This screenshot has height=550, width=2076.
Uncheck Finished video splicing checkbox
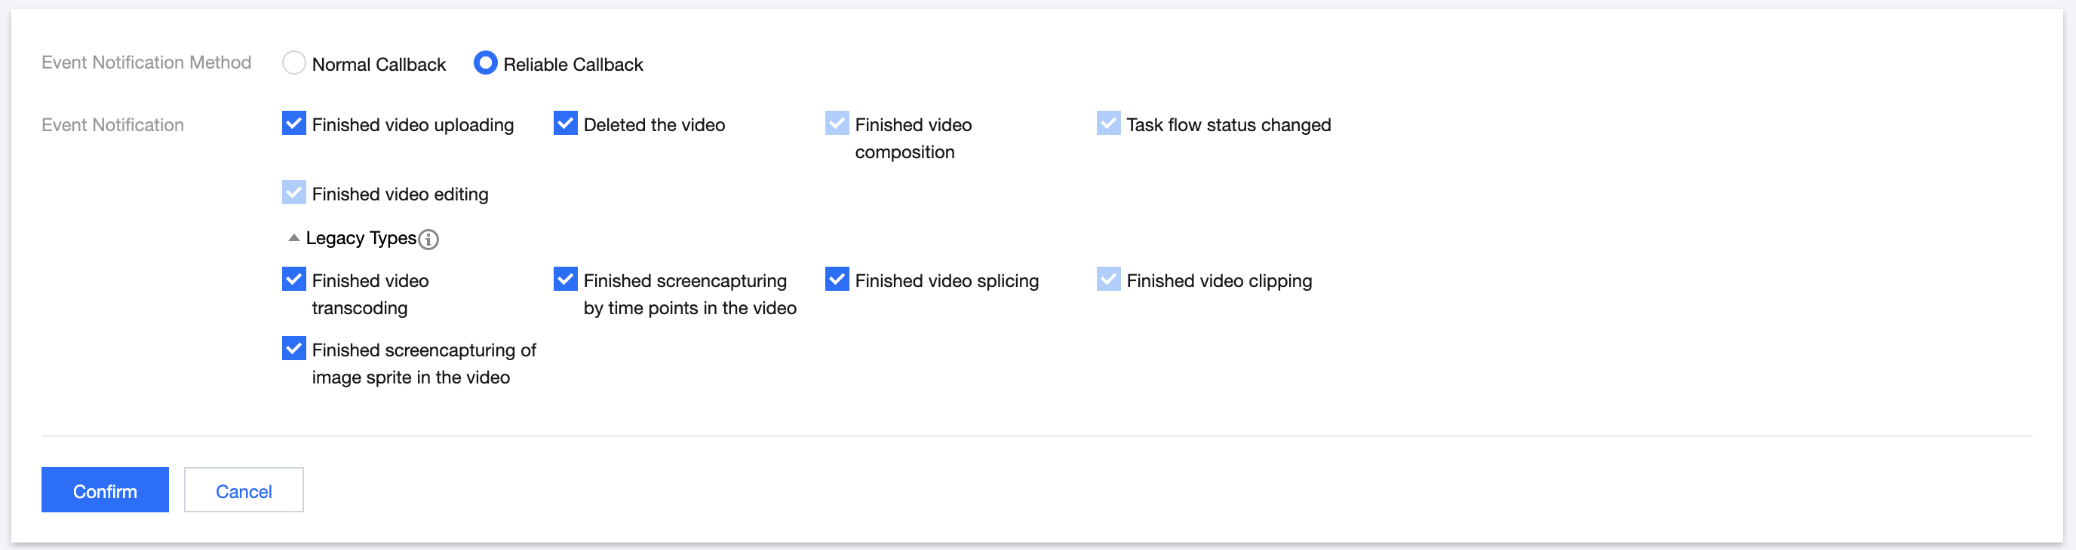[837, 280]
